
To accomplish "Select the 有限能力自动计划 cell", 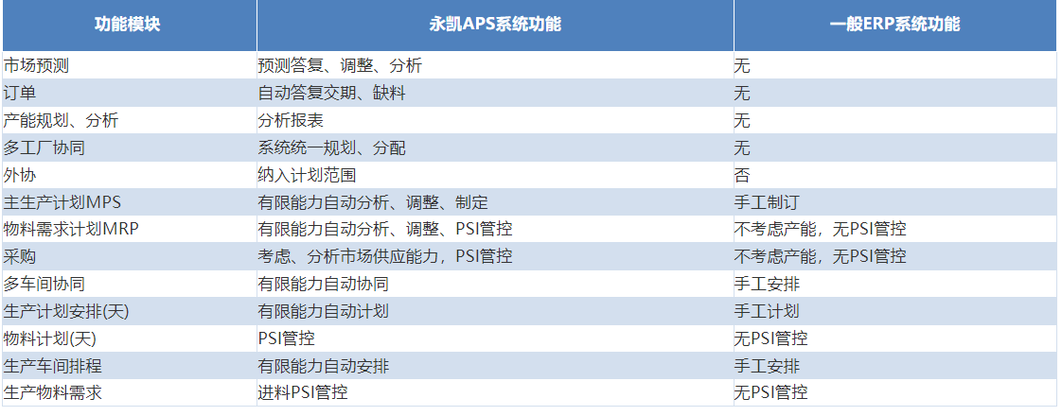I will coord(495,311).
